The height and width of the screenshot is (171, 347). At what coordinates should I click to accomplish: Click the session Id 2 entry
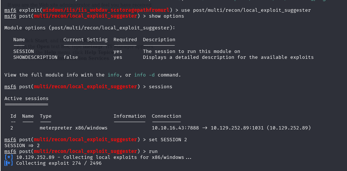point(12,128)
